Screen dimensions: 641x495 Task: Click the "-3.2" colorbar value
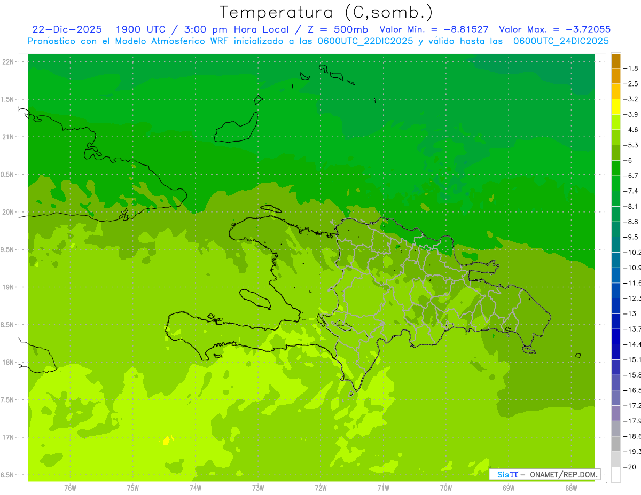click(x=631, y=99)
